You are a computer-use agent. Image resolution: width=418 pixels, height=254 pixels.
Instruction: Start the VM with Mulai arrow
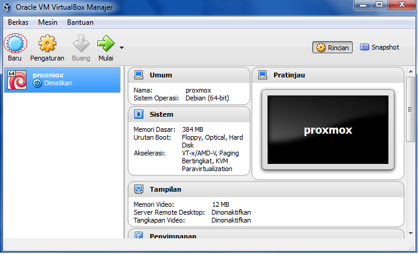click(106, 43)
